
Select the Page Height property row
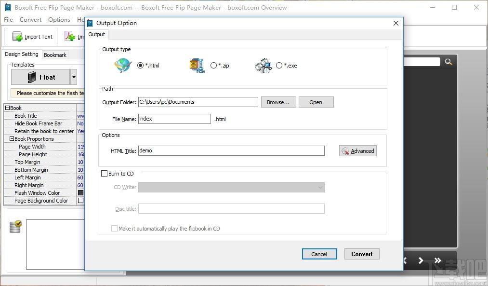[x=44, y=154]
